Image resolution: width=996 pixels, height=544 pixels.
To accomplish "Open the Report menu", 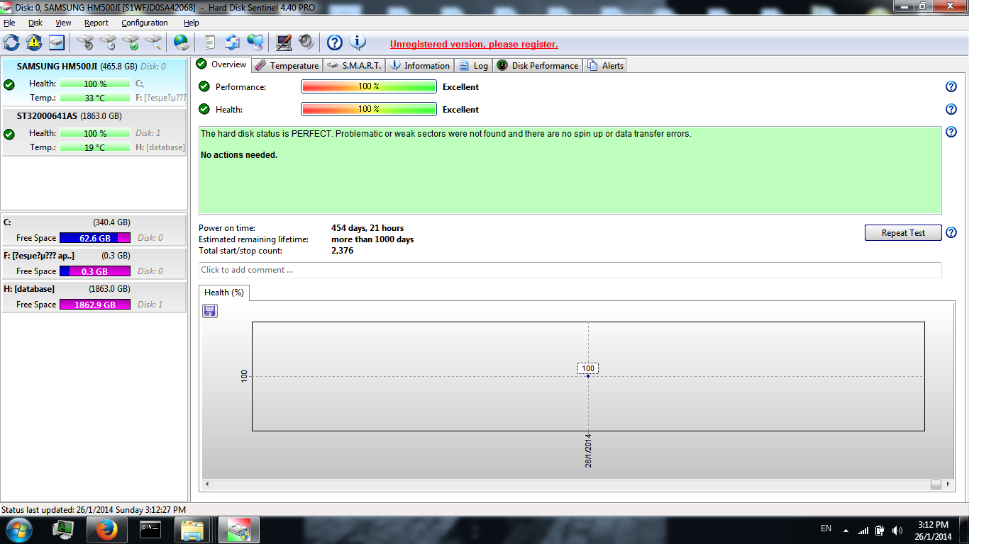I will point(96,23).
